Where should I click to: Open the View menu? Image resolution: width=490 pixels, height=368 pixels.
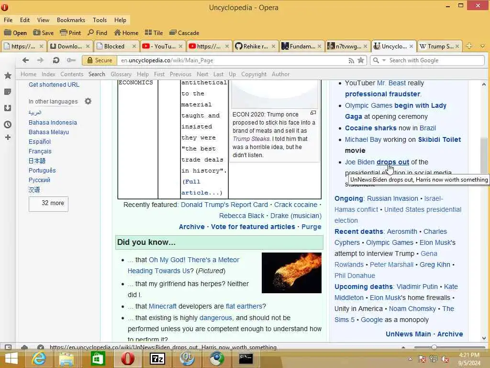[43, 20]
